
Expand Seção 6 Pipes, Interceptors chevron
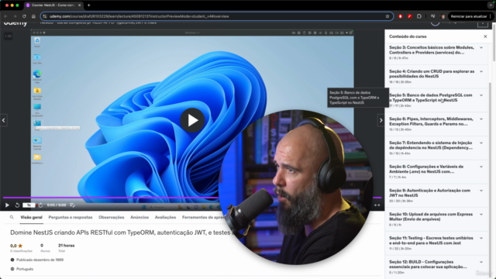[481, 119]
